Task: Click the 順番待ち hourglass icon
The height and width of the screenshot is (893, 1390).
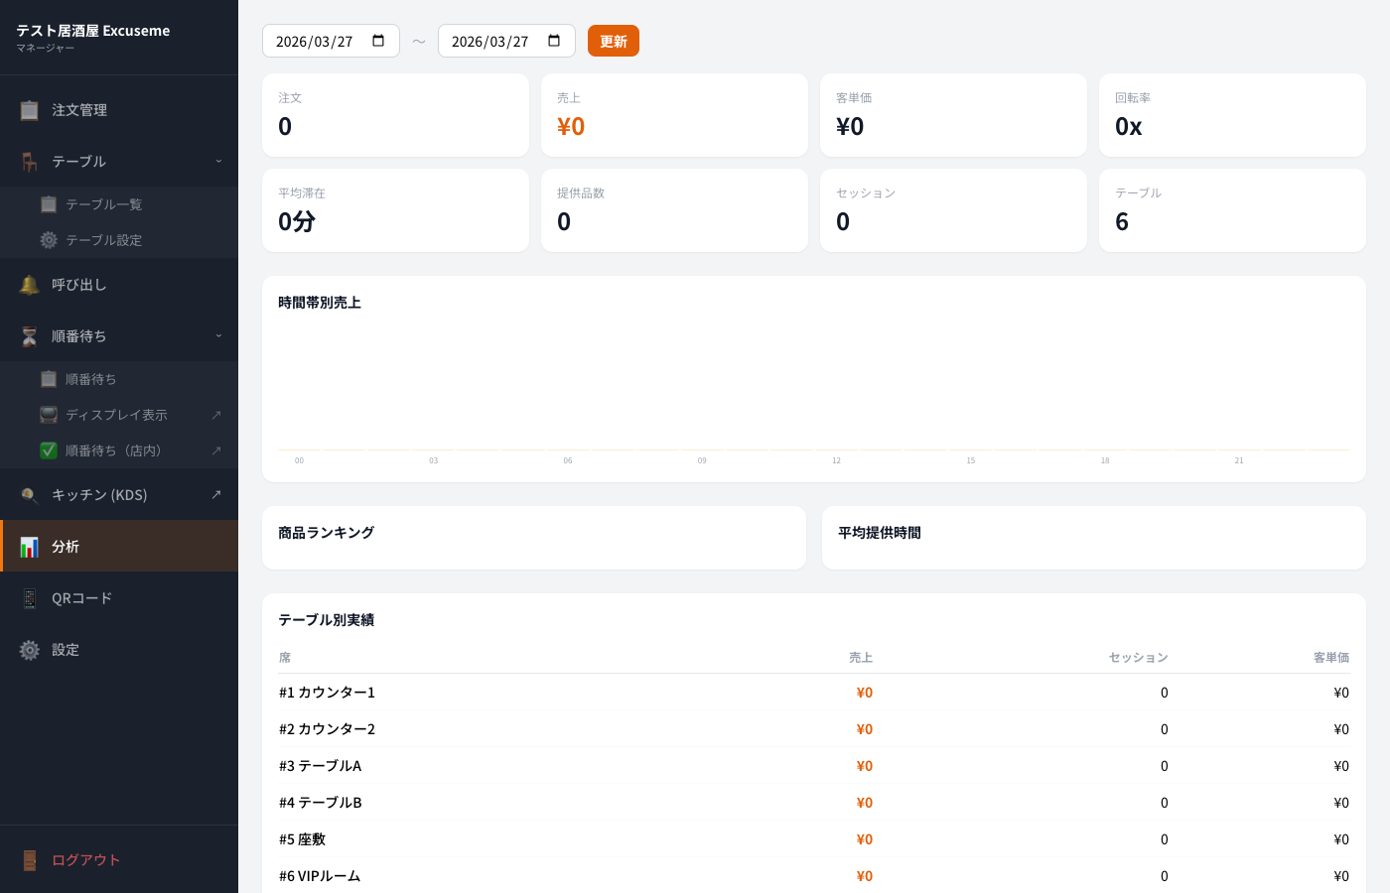Action: tap(29, 336)
